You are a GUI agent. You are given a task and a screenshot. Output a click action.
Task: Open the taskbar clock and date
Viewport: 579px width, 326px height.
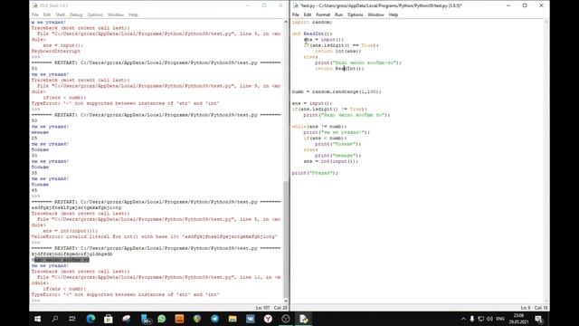point(518,319)
